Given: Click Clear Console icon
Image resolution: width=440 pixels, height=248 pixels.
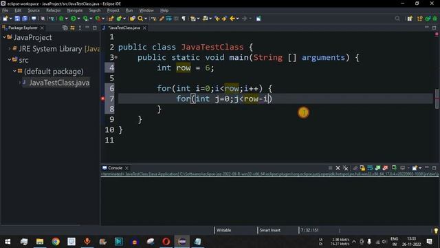Looking at the screenshot, I should click(355, 168).
